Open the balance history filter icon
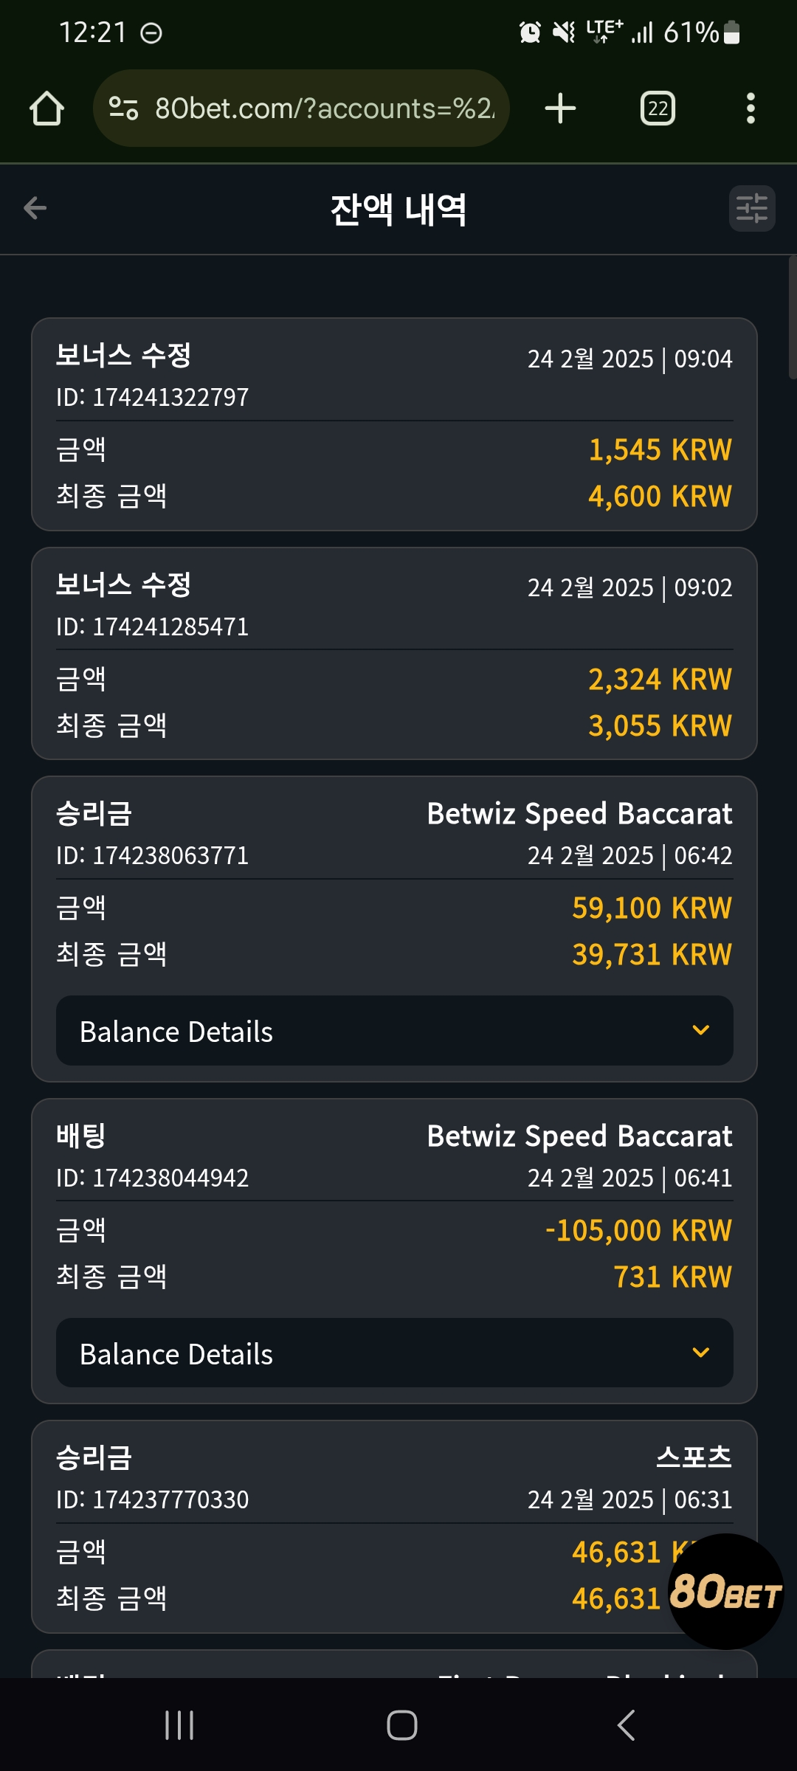 tap(752, 208)
